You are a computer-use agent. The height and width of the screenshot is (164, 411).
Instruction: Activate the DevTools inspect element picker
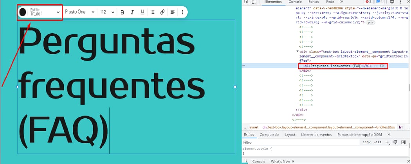coord(246,2)
